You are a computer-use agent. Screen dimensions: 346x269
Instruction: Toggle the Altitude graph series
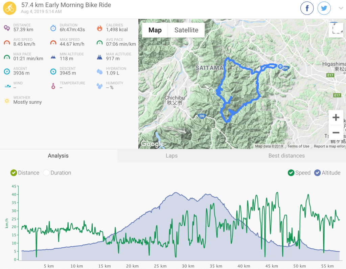(327, 173)
